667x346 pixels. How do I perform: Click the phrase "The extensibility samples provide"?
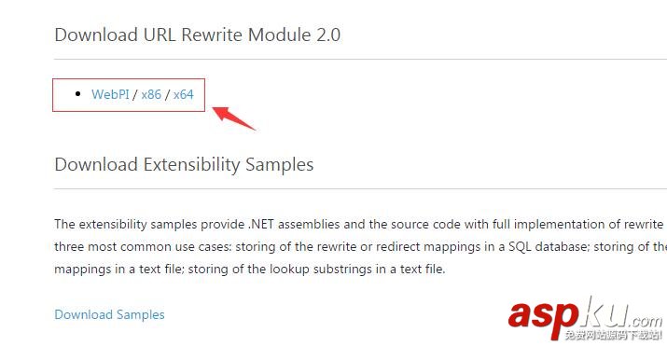(x=150, y=224)
